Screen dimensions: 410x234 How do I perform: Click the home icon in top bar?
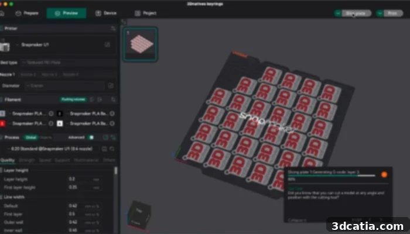pos(2,13)
